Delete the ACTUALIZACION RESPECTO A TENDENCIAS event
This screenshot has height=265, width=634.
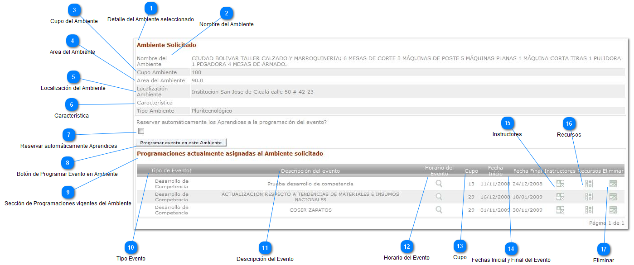coord(613,197)
